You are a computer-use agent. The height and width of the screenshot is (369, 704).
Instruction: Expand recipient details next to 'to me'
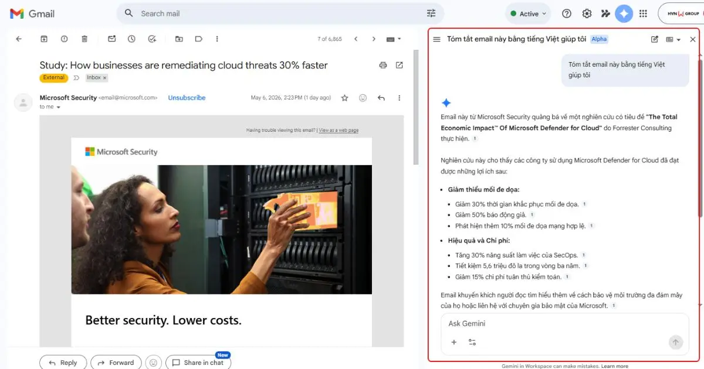pos(58,107)
